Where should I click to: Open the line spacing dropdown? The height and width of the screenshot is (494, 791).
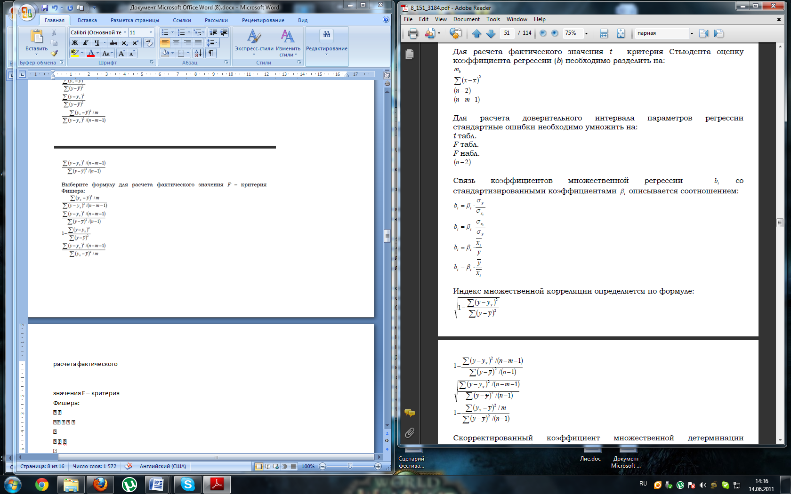213,43
